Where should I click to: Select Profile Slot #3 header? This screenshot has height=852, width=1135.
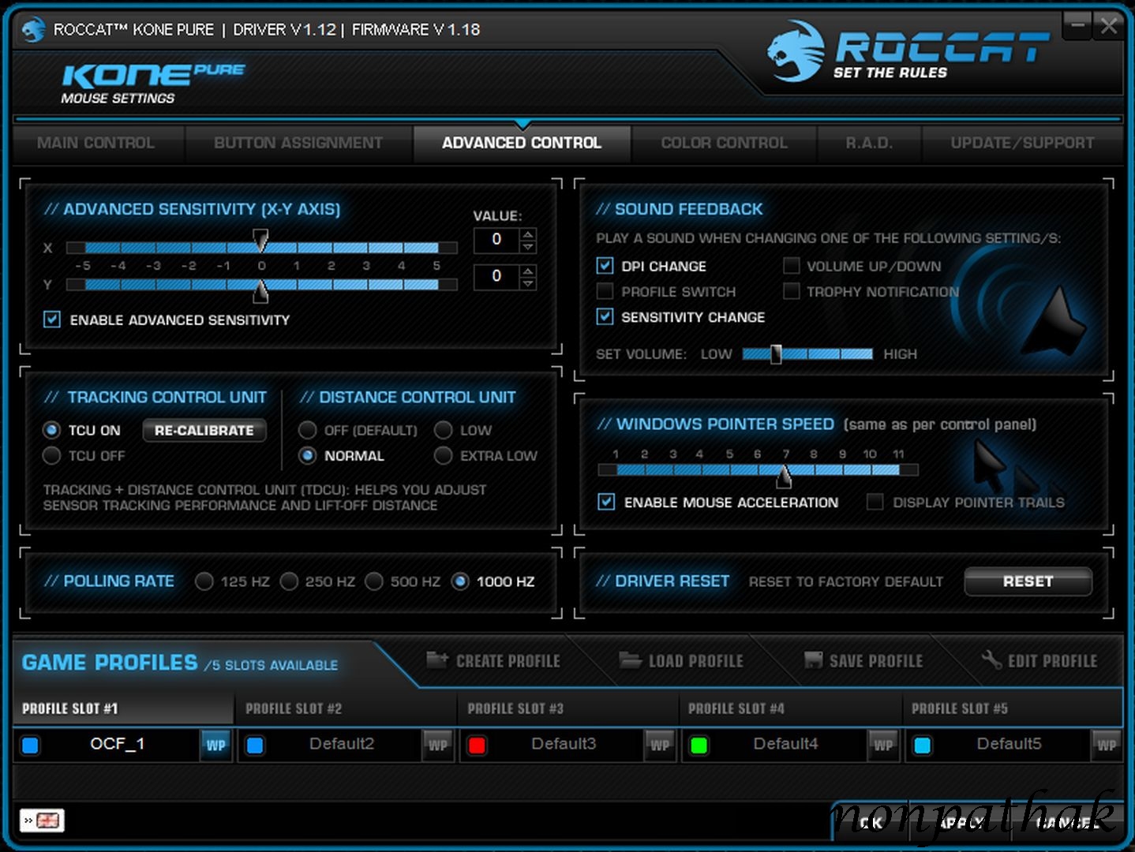coord(568,708)
